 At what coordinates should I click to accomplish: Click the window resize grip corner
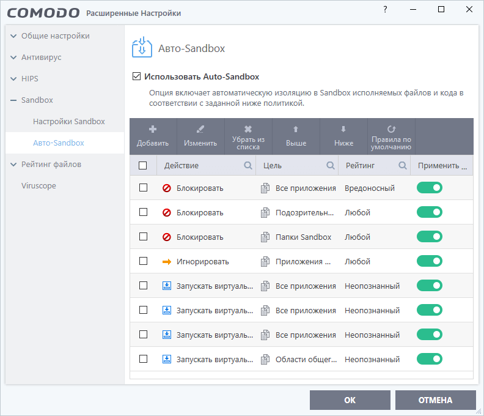[479, 411]
